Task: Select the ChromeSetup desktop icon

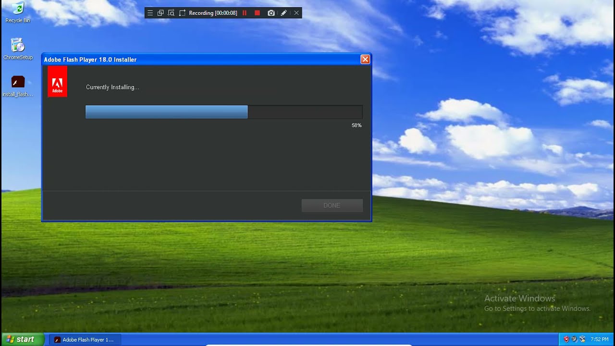Action: coord(18,49)
